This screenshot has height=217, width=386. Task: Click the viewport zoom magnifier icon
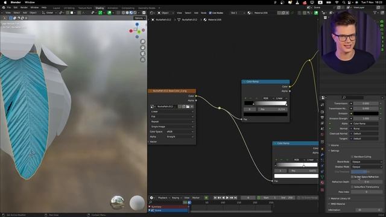(x=143, y=42)
